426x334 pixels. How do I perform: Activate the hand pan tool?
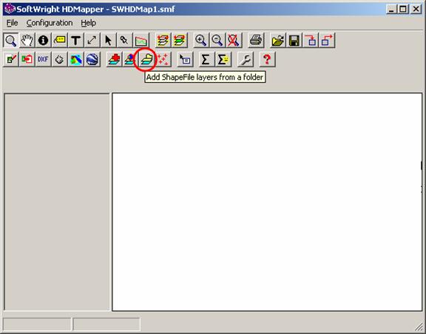(27, 41)
